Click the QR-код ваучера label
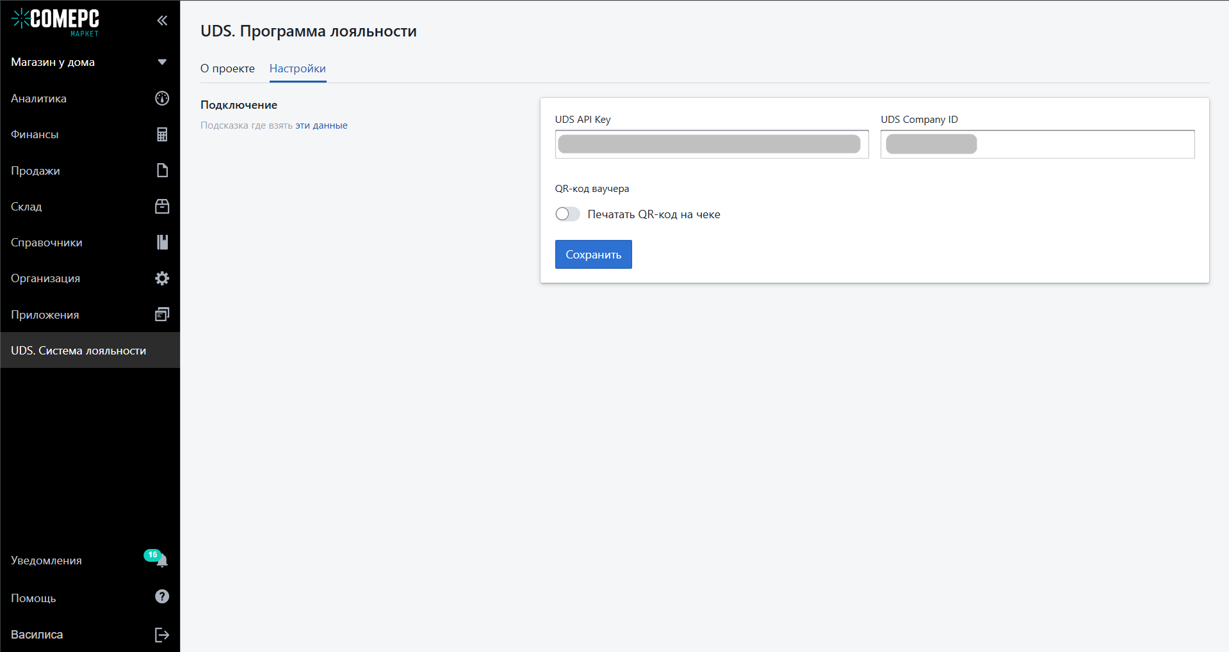Image resolution: width=1229 pixels, height=652 pixels. point(592,189)
